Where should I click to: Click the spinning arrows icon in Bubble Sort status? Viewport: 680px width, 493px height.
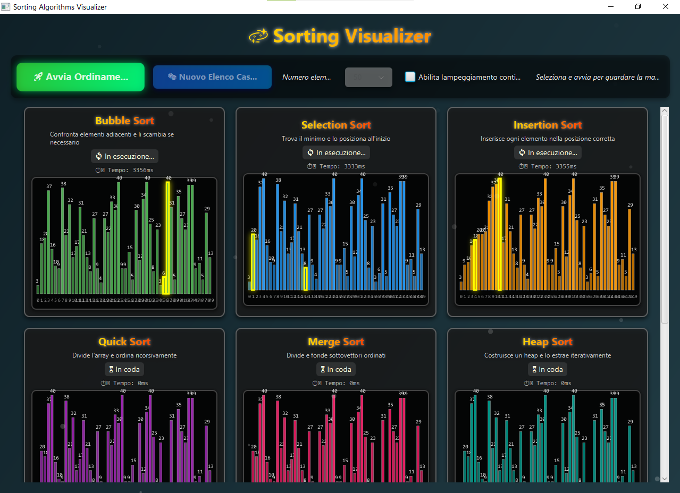click(x=99, y=156)
